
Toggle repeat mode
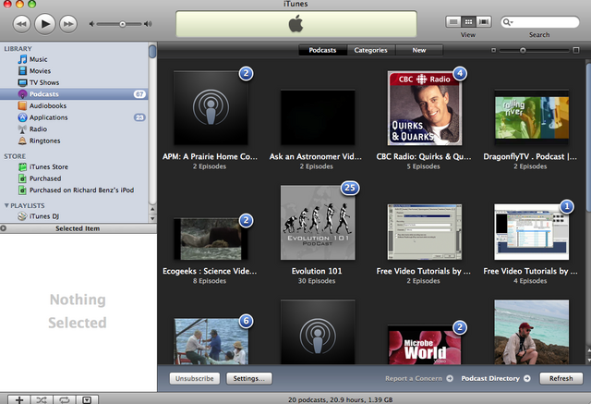[x=65, y=400]
